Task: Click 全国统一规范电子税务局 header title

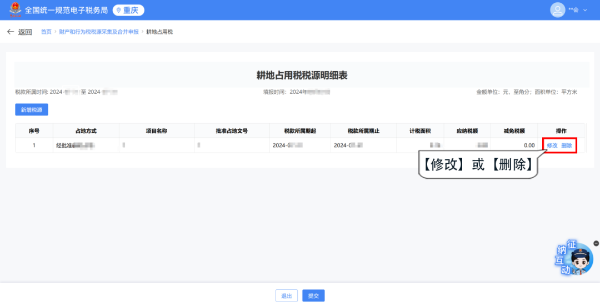Action: tap(66, 11)
